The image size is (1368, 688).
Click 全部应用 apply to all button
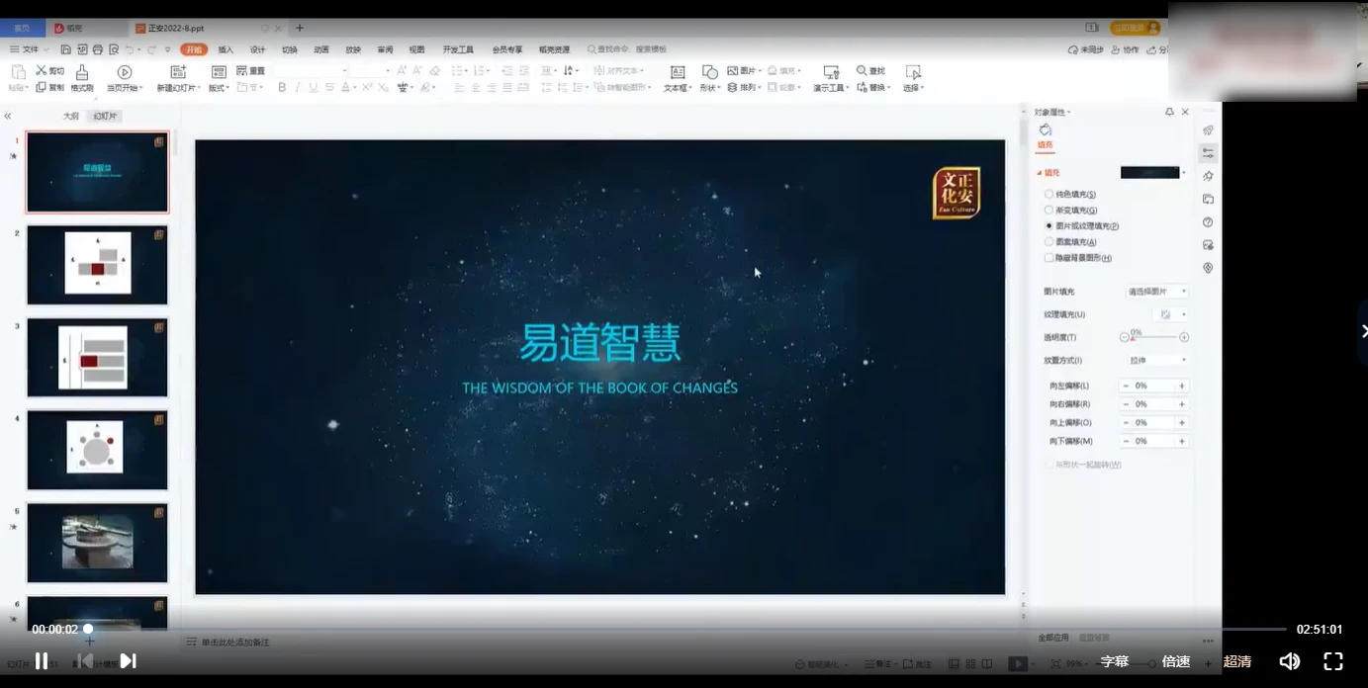pyautogui.click(x=1053, y=638)
